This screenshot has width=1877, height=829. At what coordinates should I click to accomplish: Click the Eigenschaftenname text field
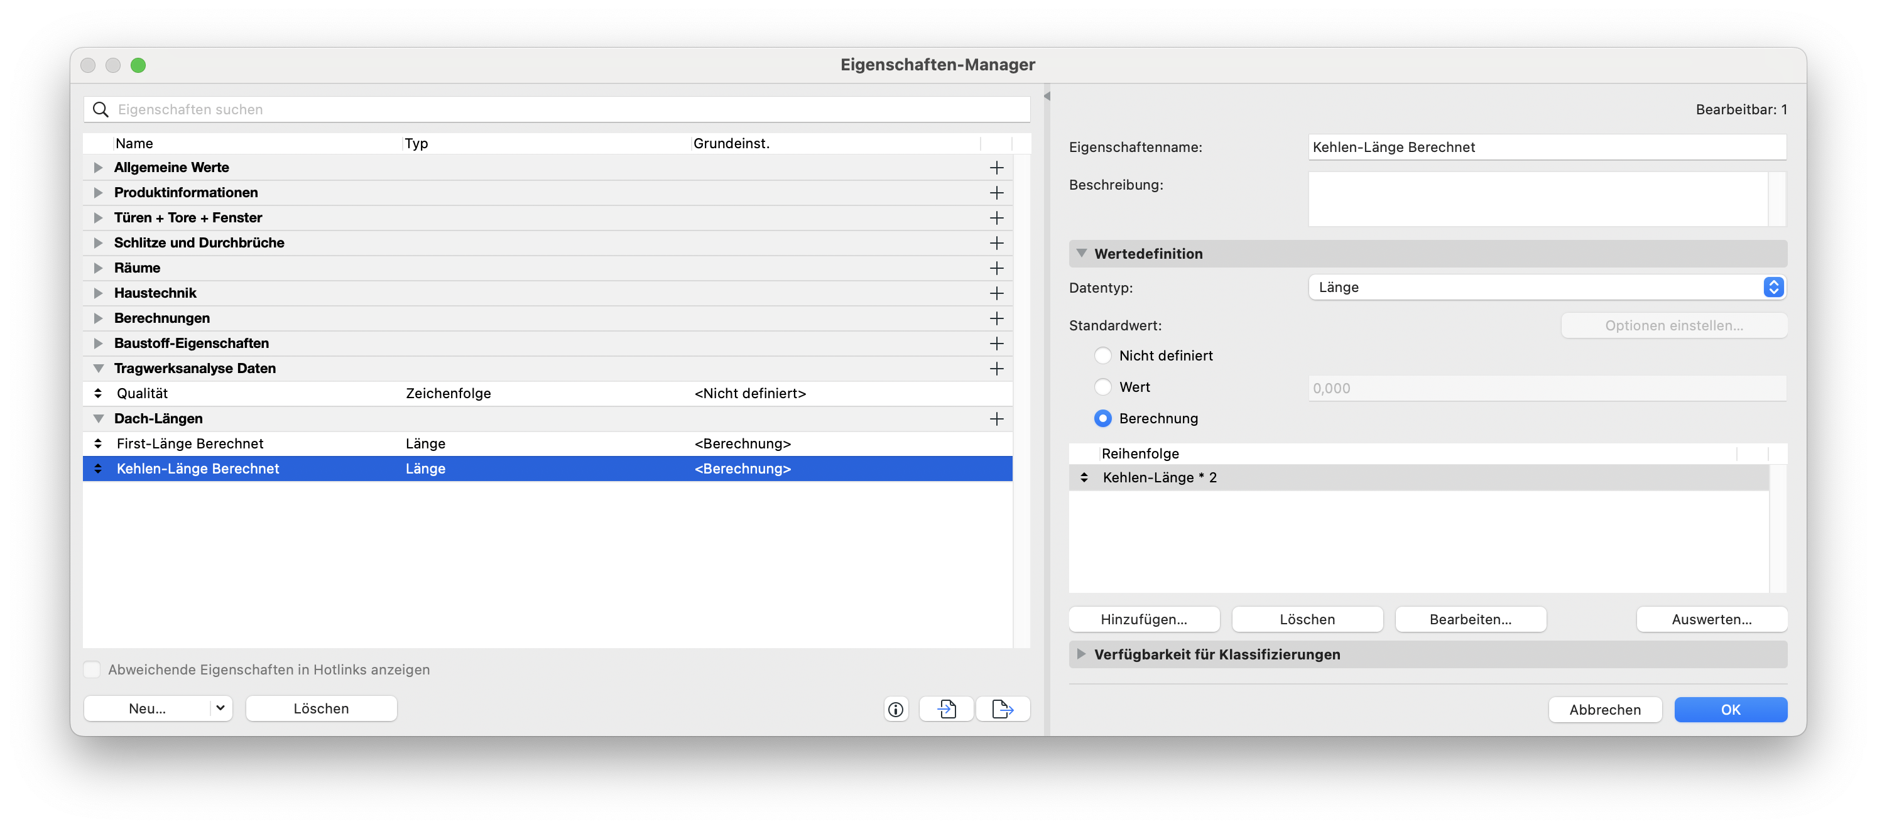click(1547, 147)
